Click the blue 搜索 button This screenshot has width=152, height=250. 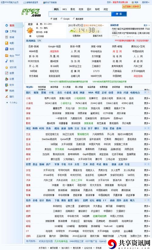point(119,14)
